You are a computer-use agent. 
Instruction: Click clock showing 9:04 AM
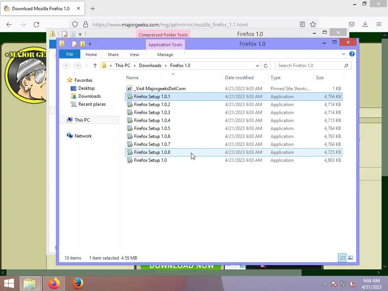[x=371, y=281]
